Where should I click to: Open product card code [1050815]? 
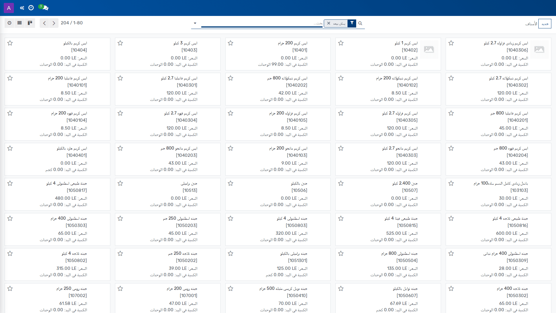coord(407,225)
